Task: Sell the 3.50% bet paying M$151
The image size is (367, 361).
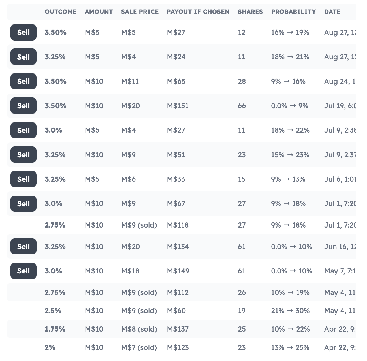Action: 24,106
